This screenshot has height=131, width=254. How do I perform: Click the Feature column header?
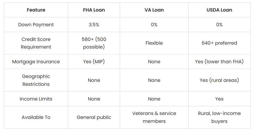(36, 10)
